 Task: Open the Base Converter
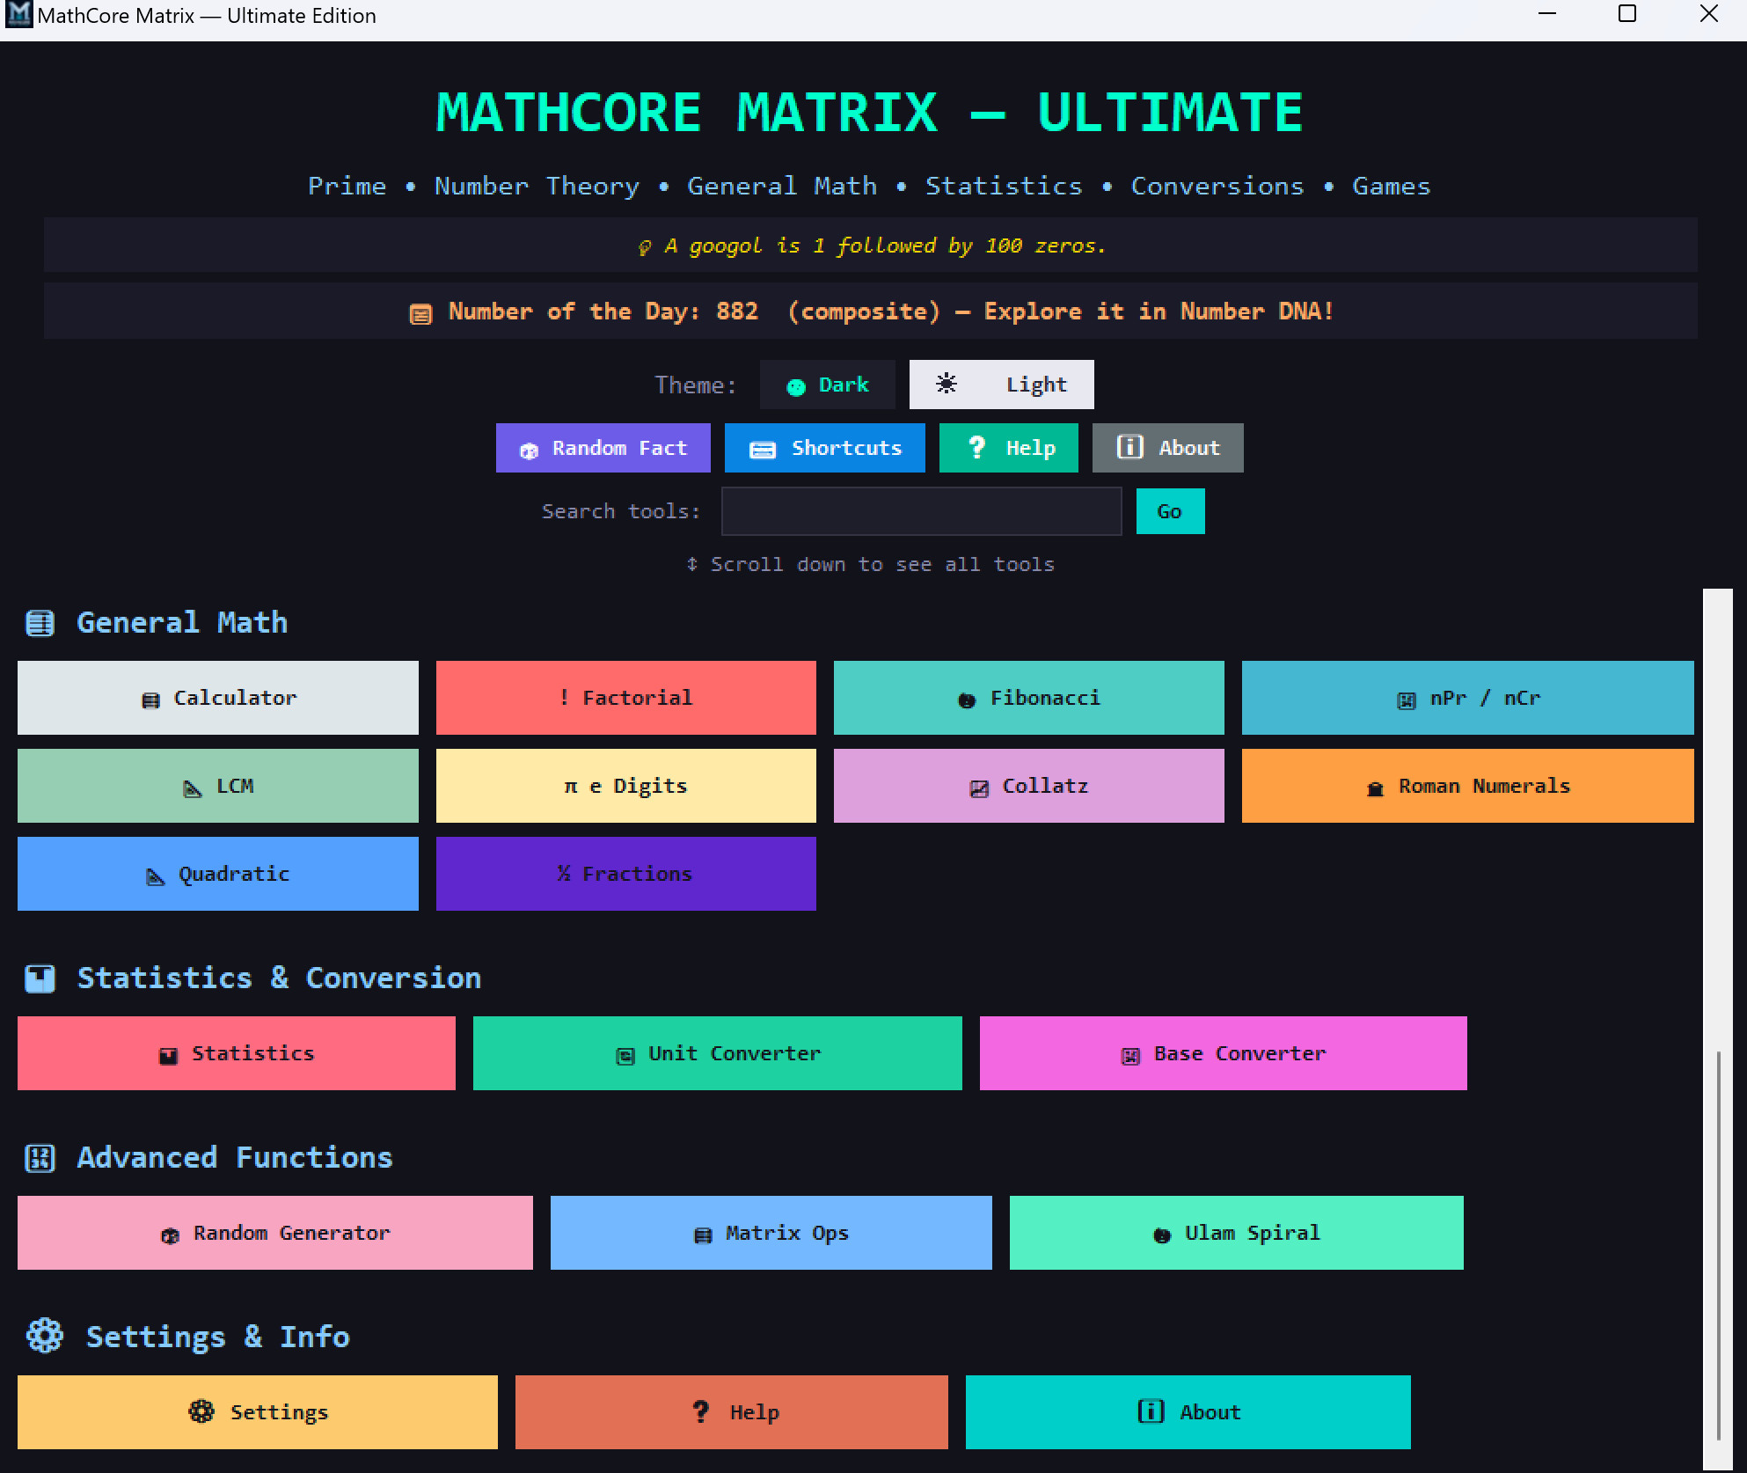coord(1224,1053)
